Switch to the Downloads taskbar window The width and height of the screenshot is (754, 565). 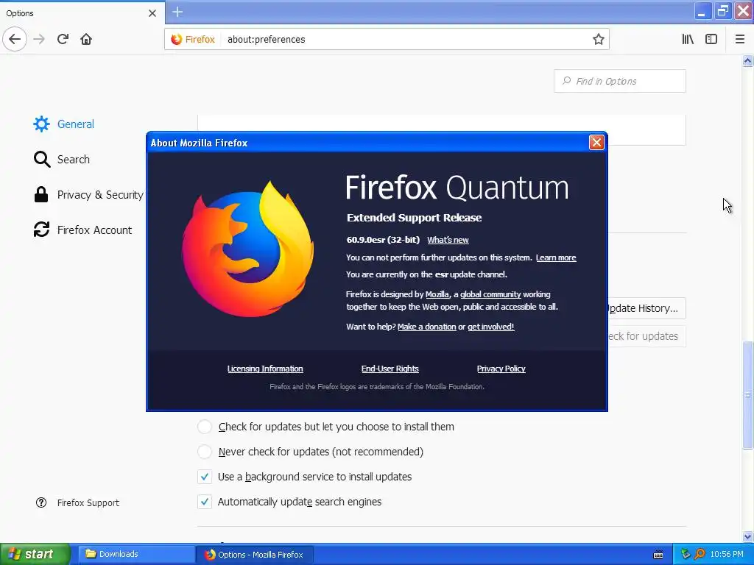[135, 554]
